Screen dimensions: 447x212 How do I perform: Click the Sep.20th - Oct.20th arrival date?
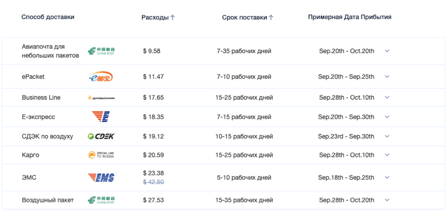point(346,51)
